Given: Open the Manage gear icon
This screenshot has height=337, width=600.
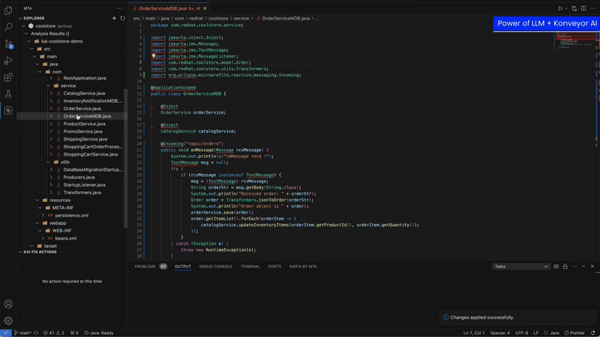Looking at the screenshot, I should click(8, 321).
